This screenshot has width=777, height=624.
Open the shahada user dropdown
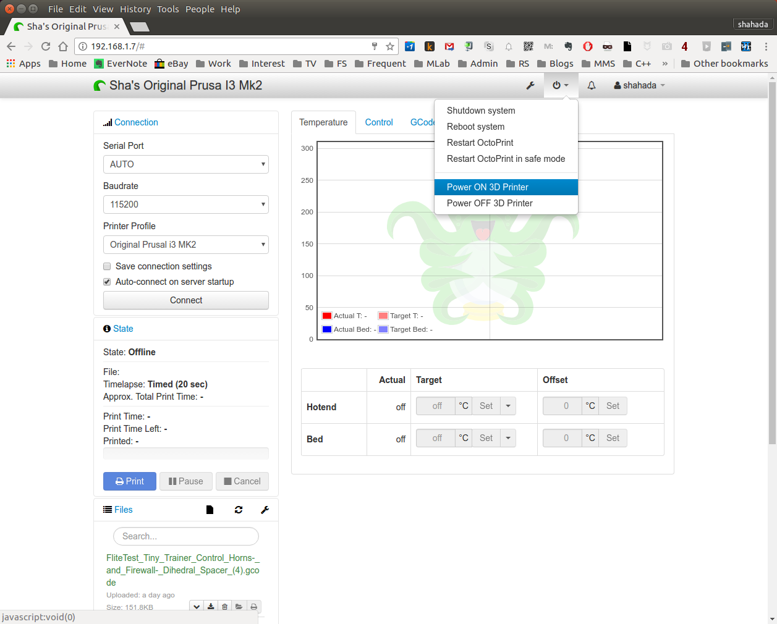[x=640, y=85]
